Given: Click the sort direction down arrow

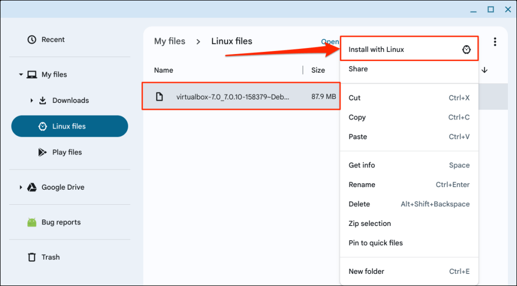Looking at the screenshot, I should pyautogui.click(x=484, y=70).
